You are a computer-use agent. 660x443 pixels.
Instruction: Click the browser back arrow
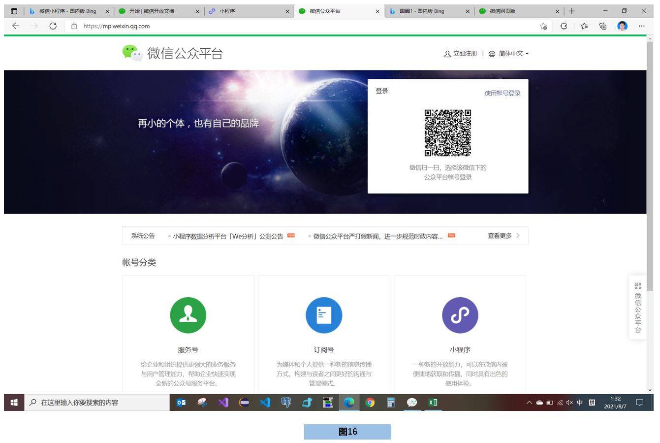click(16, 26)
